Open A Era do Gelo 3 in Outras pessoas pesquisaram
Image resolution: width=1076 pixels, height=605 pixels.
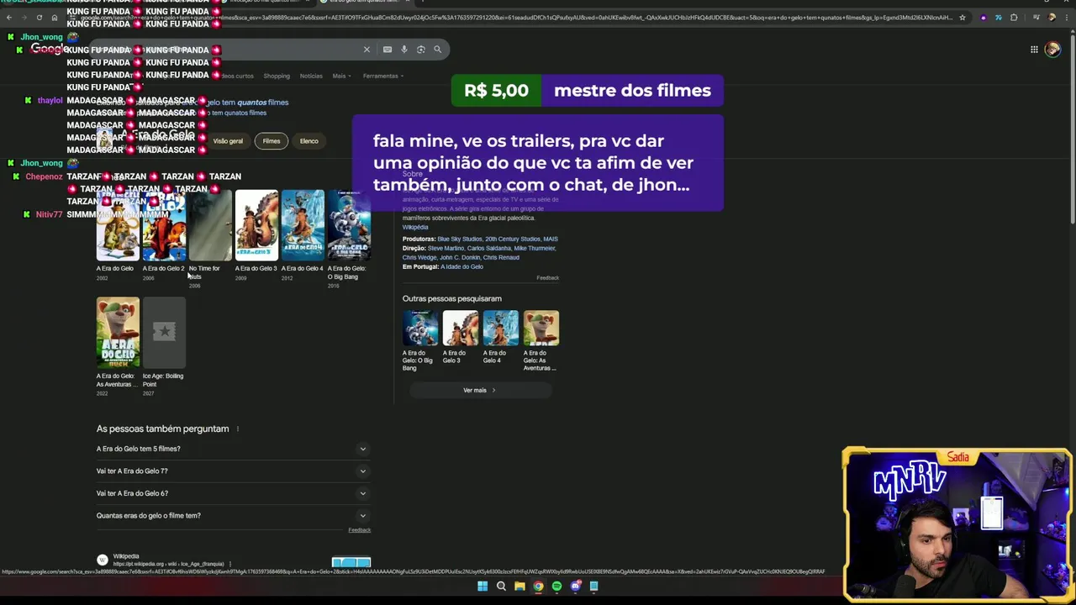pyautogui.click(x=461, y=329)
